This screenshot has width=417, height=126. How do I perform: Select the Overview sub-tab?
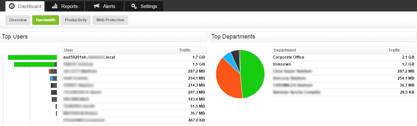click(18, 20)
